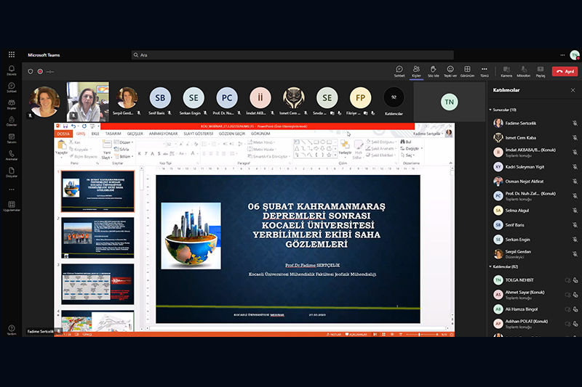582x387 pixels.
Task: Open the Görünüm view options
Action: [468, 70]
